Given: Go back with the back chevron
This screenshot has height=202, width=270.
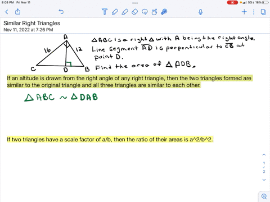Looking at the screenshot, I should tap(7, 12).
